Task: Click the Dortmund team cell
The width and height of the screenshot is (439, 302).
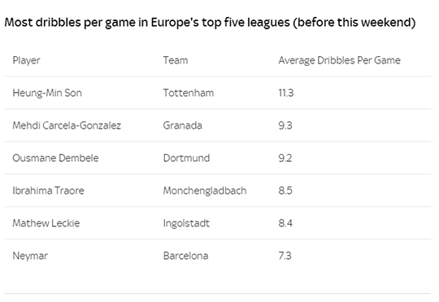Action: [186, 158]
